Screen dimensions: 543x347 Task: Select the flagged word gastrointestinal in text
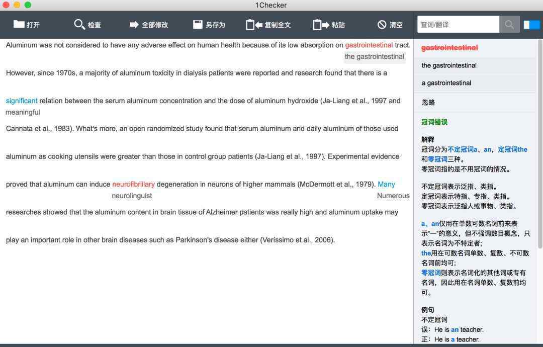coord(369,45)
